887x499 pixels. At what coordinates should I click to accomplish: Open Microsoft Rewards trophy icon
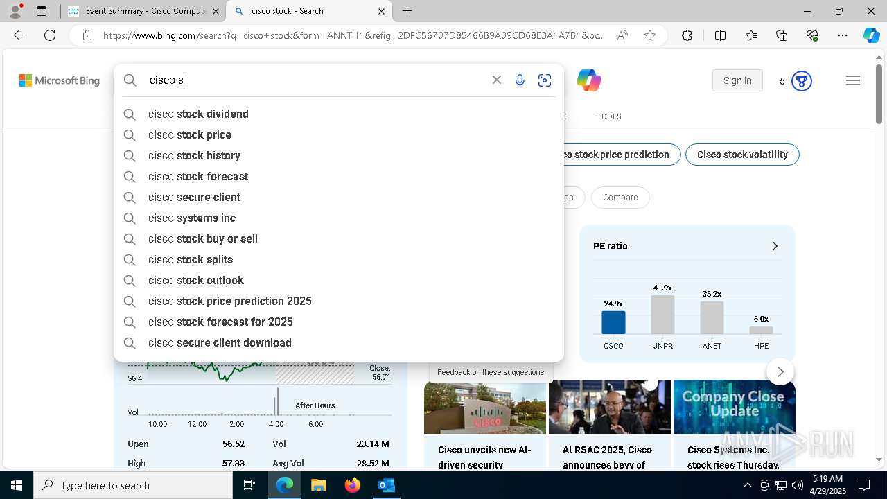pos(802,81)
